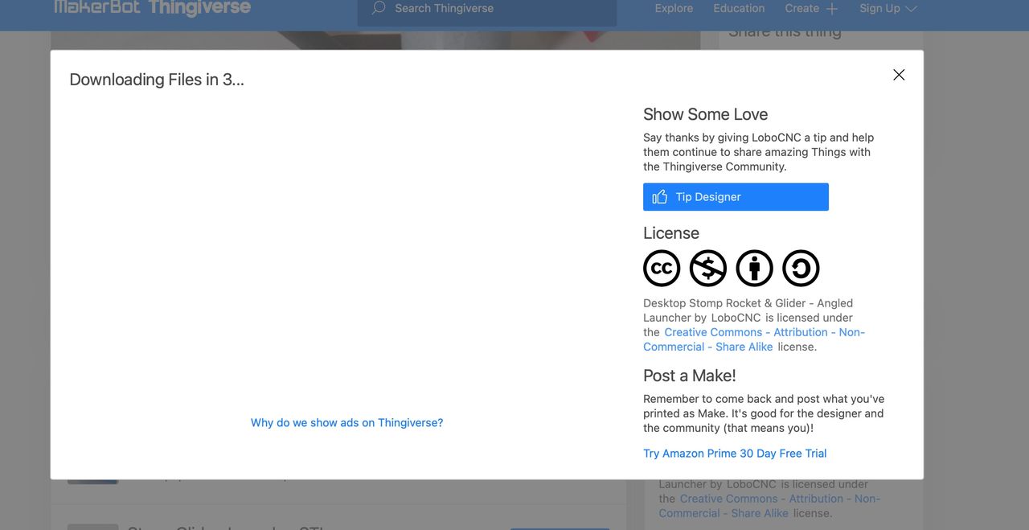The width and height of the screenshot is (1029, 530).
Task: Click the Share-Alike circular-arrow license icon
Action: (x=801, y=268)
